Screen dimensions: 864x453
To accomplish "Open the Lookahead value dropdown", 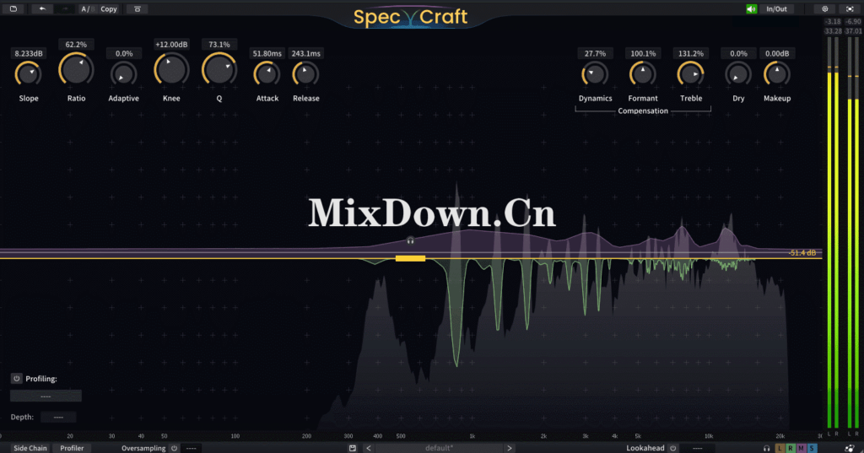I will [697, 448].
